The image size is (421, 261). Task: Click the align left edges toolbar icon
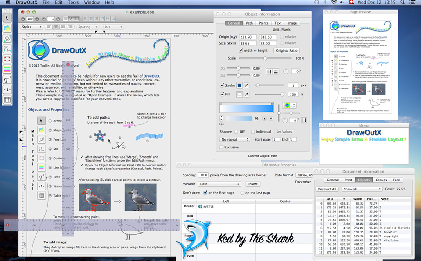85,18
